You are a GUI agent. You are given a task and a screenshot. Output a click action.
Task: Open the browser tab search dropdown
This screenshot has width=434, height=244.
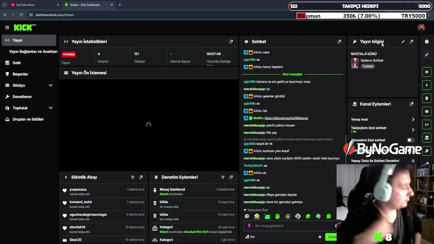click(x=4, y=5)
